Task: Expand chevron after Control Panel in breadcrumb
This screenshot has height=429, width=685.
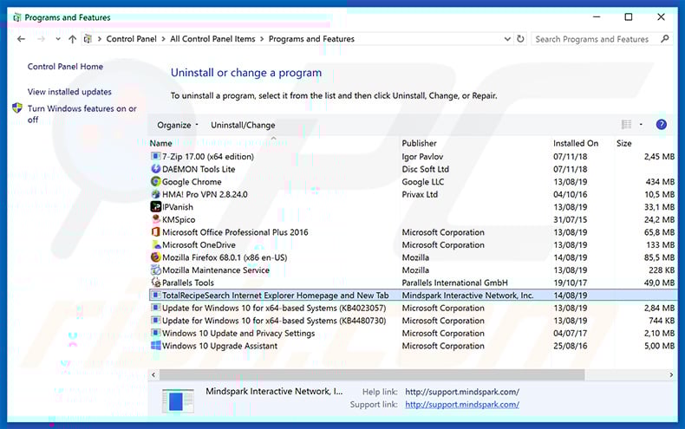Action: [163, 39]
